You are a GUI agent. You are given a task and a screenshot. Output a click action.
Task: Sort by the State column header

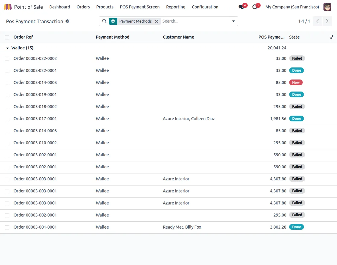[x=294, y=37]
